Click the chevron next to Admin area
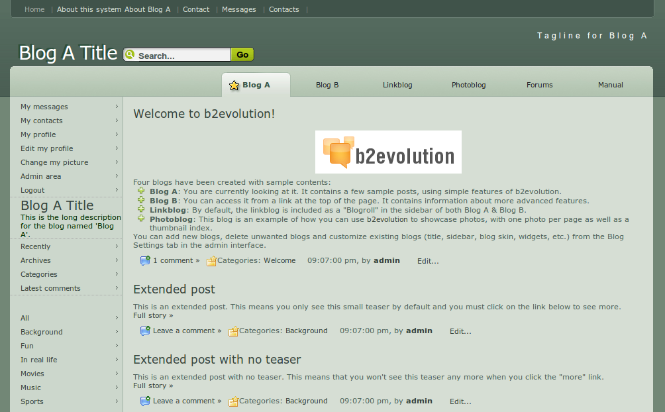Screen dimensions: 665x412 click(117, 176)
